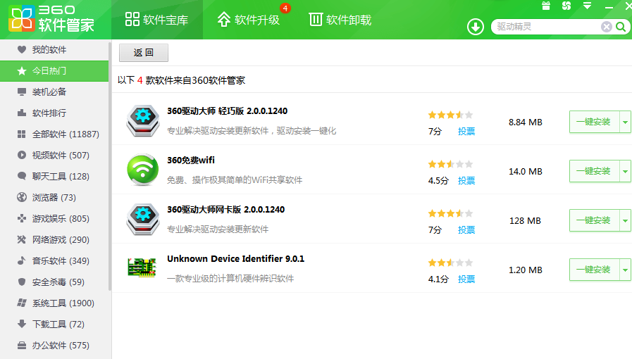
Task: Open the 360驱动大师网卡版 2.0.0.1240 title
Action: 226,210
